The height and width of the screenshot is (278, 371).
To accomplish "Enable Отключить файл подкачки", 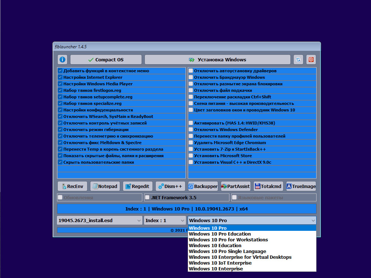I will click(191, 90).
